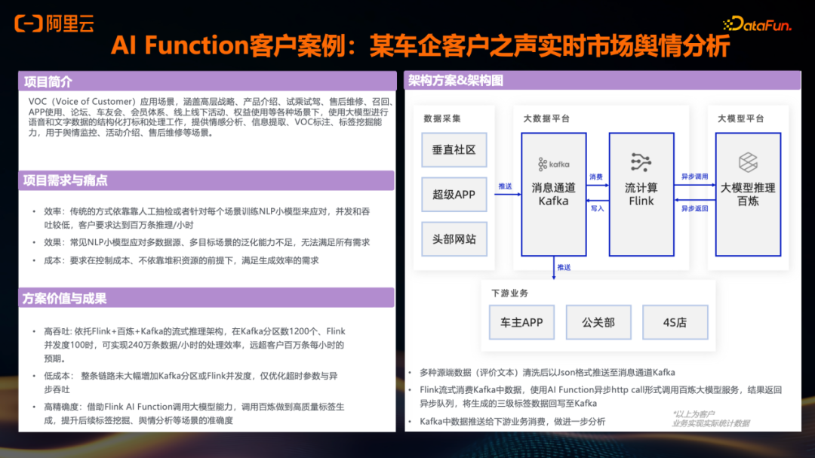Click the Alibaba Cloud logo
Screen dimensions: 815x458
pos(53,23)
